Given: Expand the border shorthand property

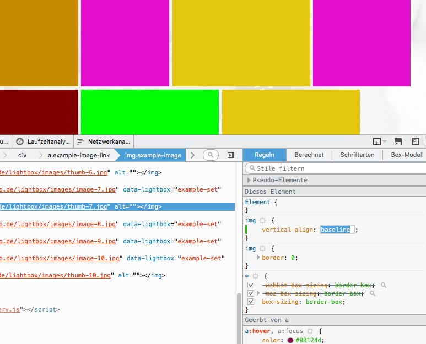Looking at the screenshot, I should click(258, 257).
